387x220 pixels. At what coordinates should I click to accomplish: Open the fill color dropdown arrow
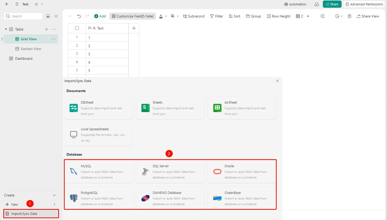[178, 16]
